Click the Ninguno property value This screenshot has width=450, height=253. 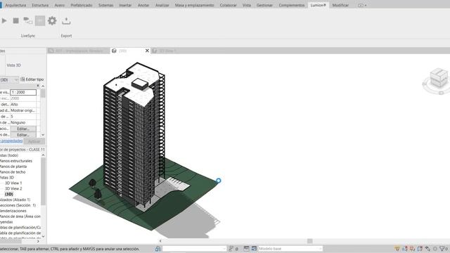coord(23,122)
